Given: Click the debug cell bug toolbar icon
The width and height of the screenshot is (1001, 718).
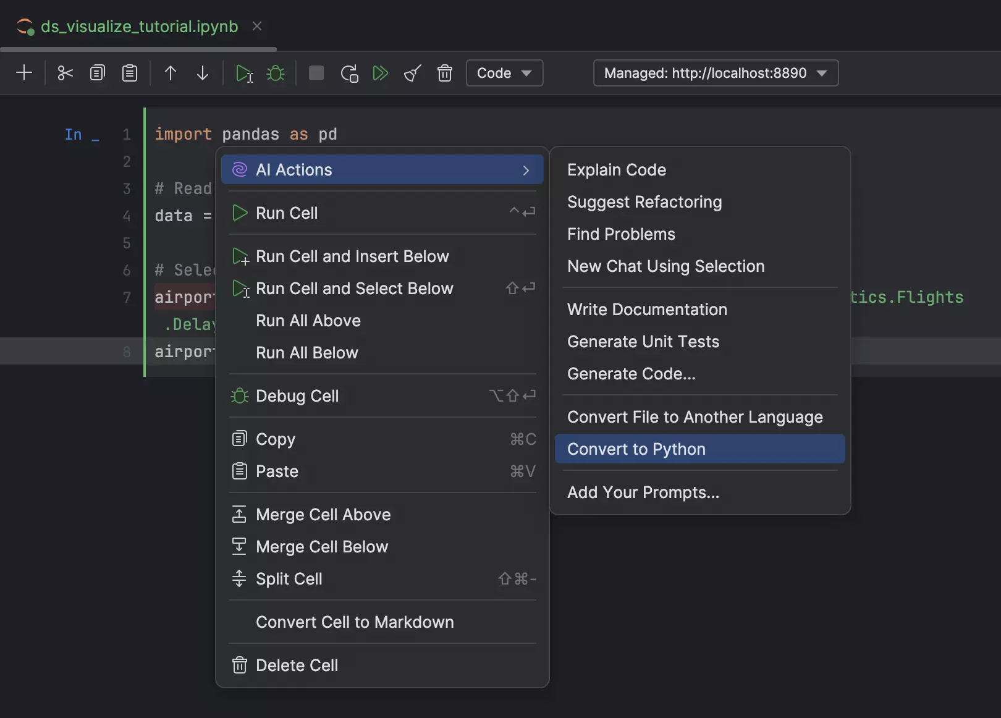Looking at the screenshot, I should [x=276, y=74].
